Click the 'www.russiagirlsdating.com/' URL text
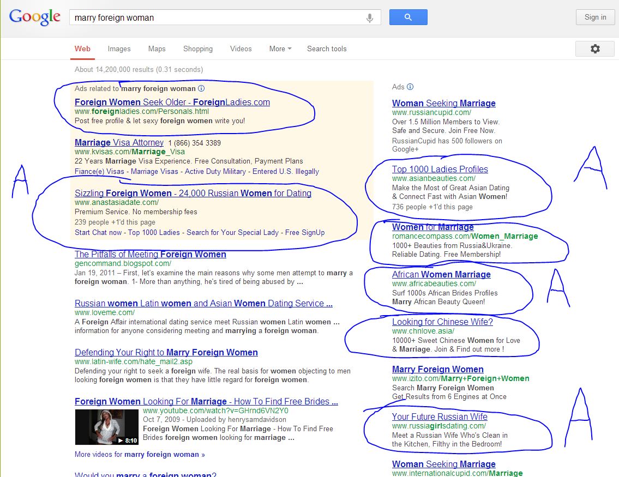The width and height of the screenshot is (619, 477). tap(439, 426)
